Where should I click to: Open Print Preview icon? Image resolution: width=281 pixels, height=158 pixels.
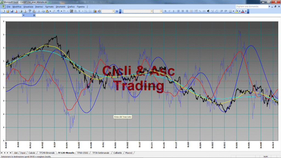(x=25, y=11)
